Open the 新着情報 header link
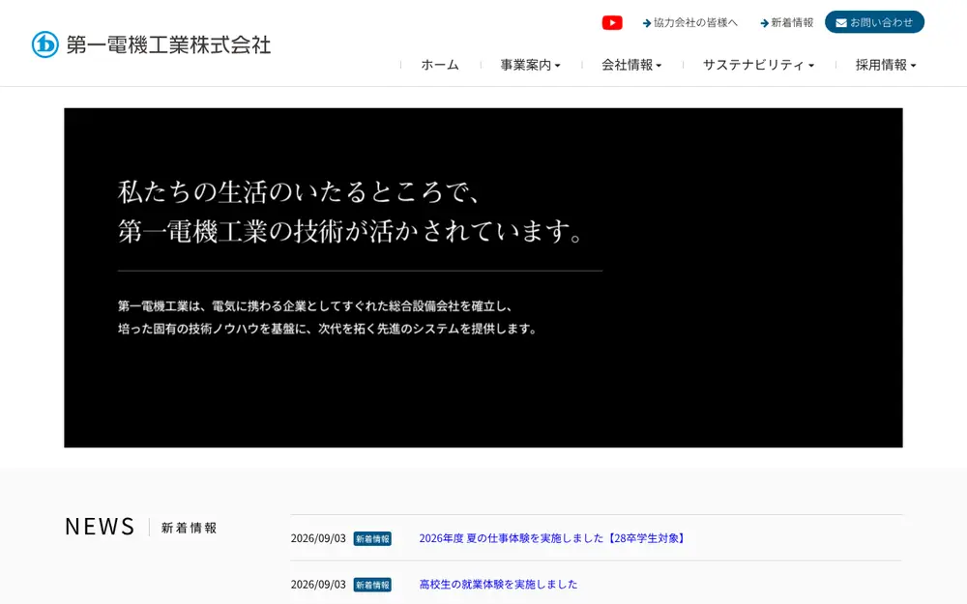This screenshot has height=604, width=967. (787, 23)
